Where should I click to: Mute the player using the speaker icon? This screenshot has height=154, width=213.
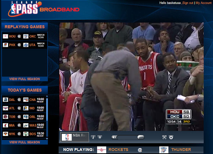[x=114, y=137]
